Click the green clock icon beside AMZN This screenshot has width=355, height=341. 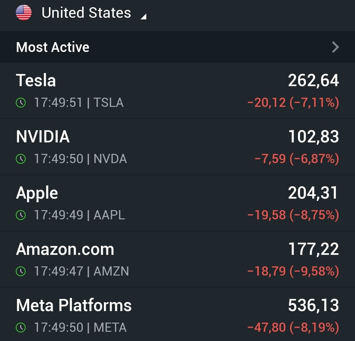pos(21,271)
